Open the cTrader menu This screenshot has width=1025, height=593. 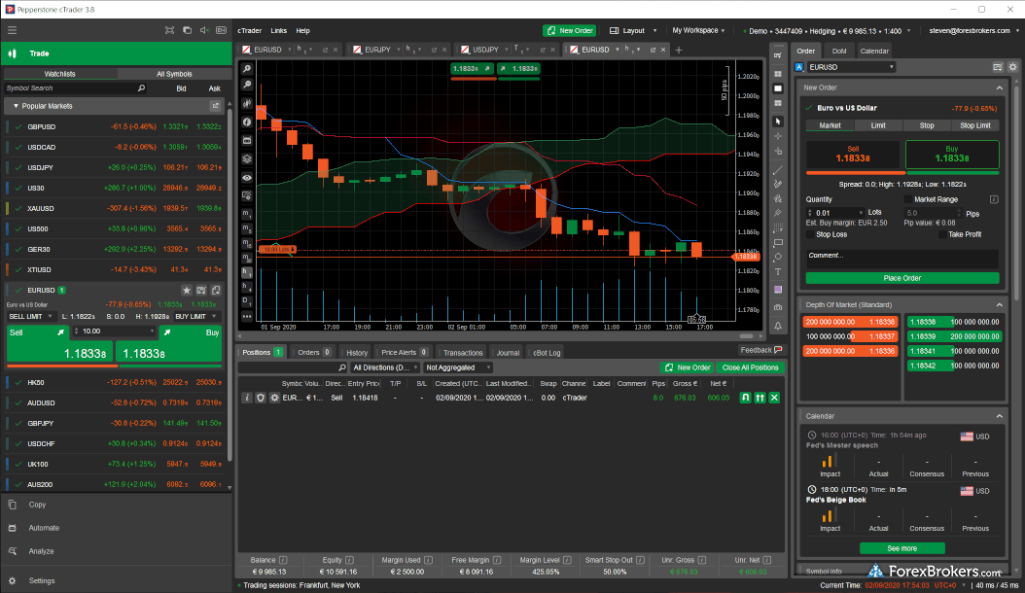pyautogui.click(x=250, y=31)
